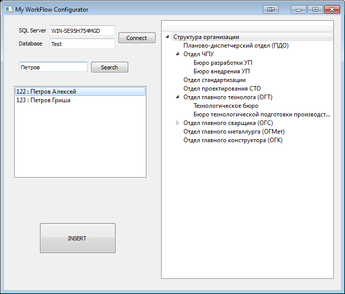Select Бюро технологической подготовки производст… item
Image resolution: width=345 pixels, height=294 pixels.
tap(262, 114)
